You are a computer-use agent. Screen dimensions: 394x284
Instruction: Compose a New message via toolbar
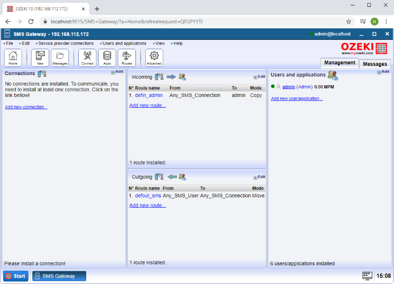click(x=40, y=58)
